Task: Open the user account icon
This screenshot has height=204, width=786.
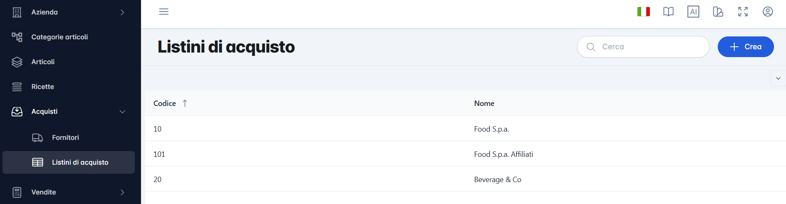Action: 768,12
